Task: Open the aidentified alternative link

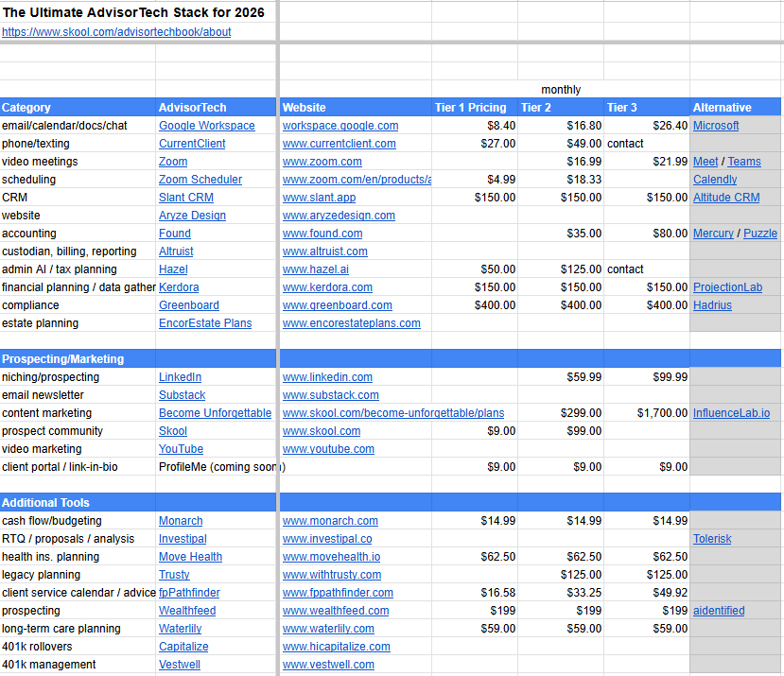Action: coord(719,611)
